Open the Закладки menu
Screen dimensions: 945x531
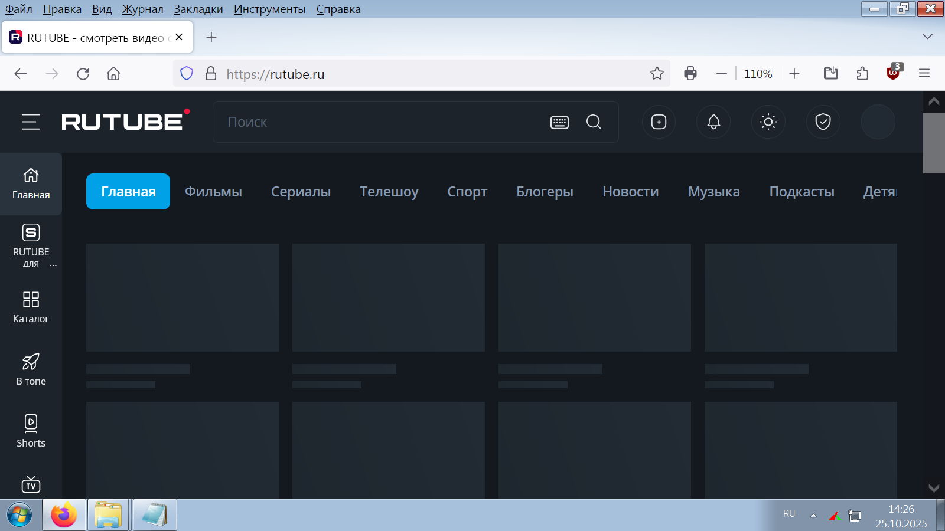click(x=198, y=9)
